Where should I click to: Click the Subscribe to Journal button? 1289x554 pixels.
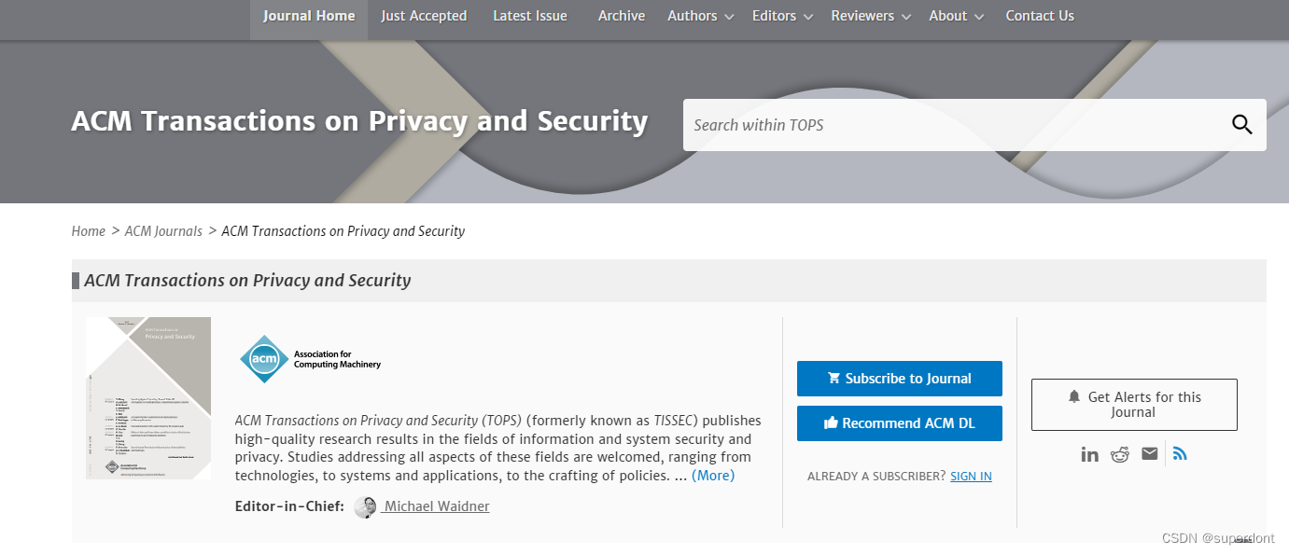click(899, 378)
